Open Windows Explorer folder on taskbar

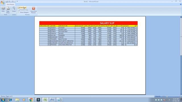(x=17, y=100)
